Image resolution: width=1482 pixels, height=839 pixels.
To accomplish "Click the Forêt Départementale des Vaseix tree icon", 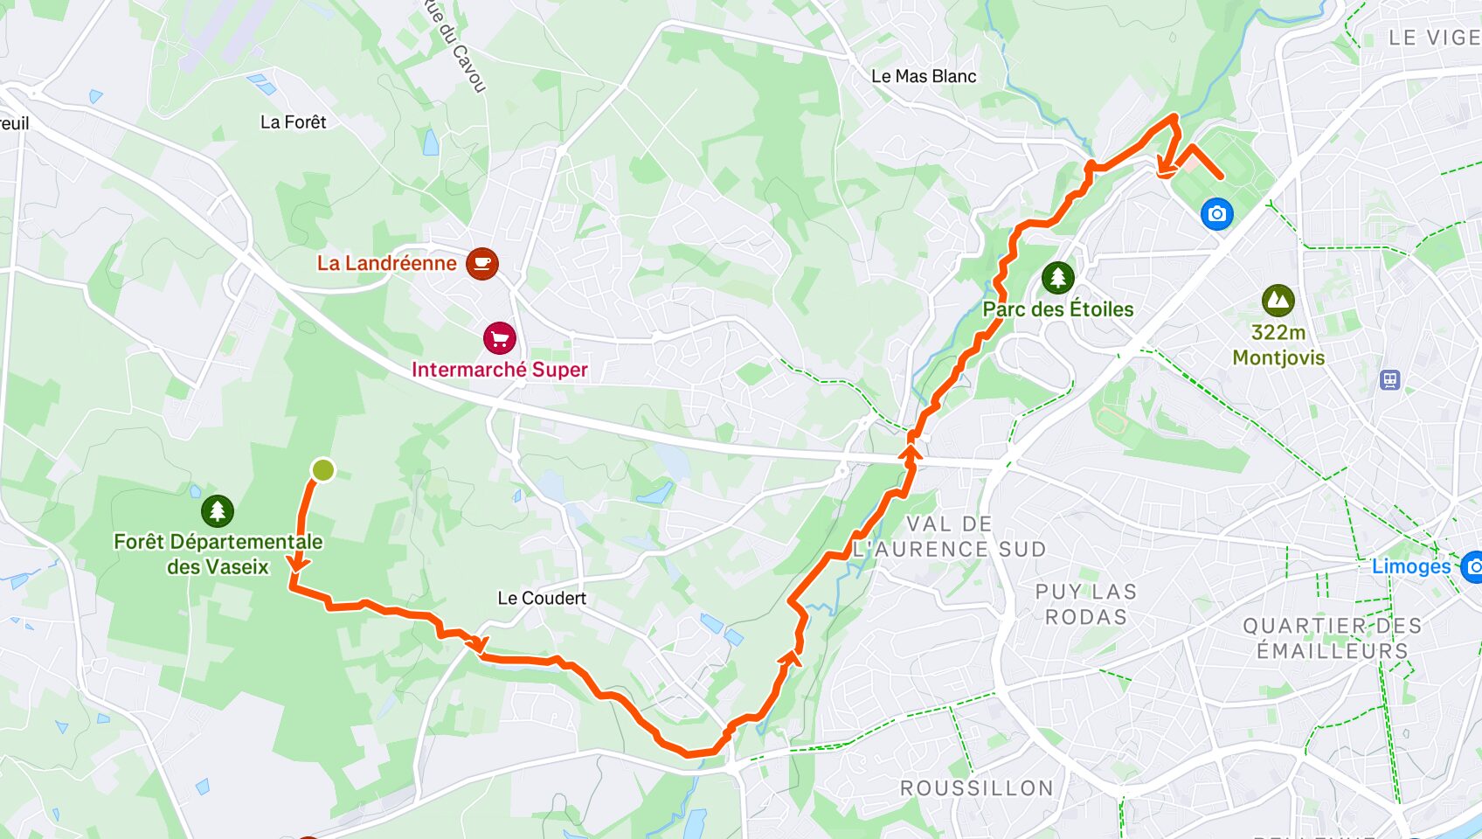I will [218, 510].
